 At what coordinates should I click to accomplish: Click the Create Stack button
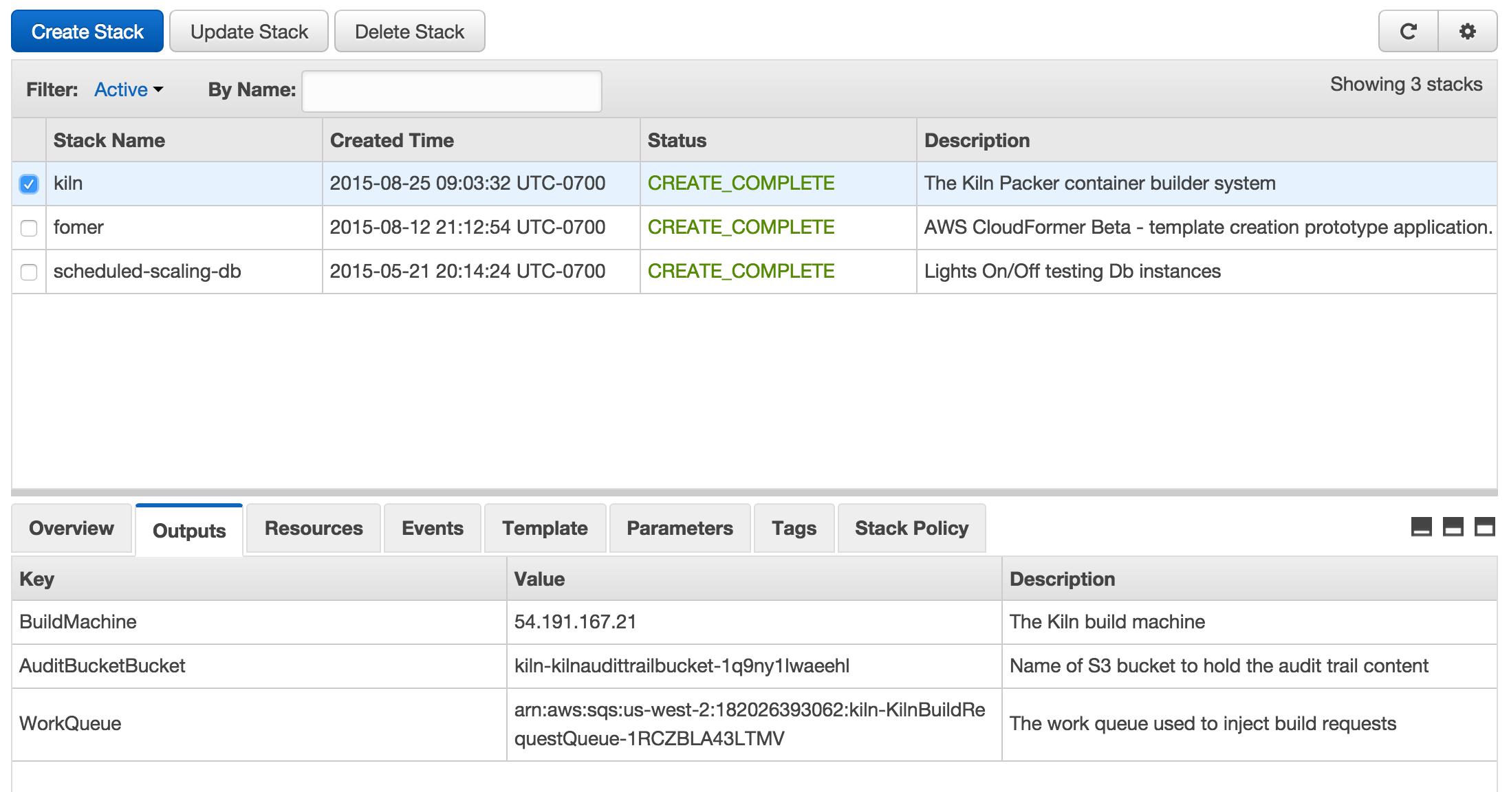(87, 32)
